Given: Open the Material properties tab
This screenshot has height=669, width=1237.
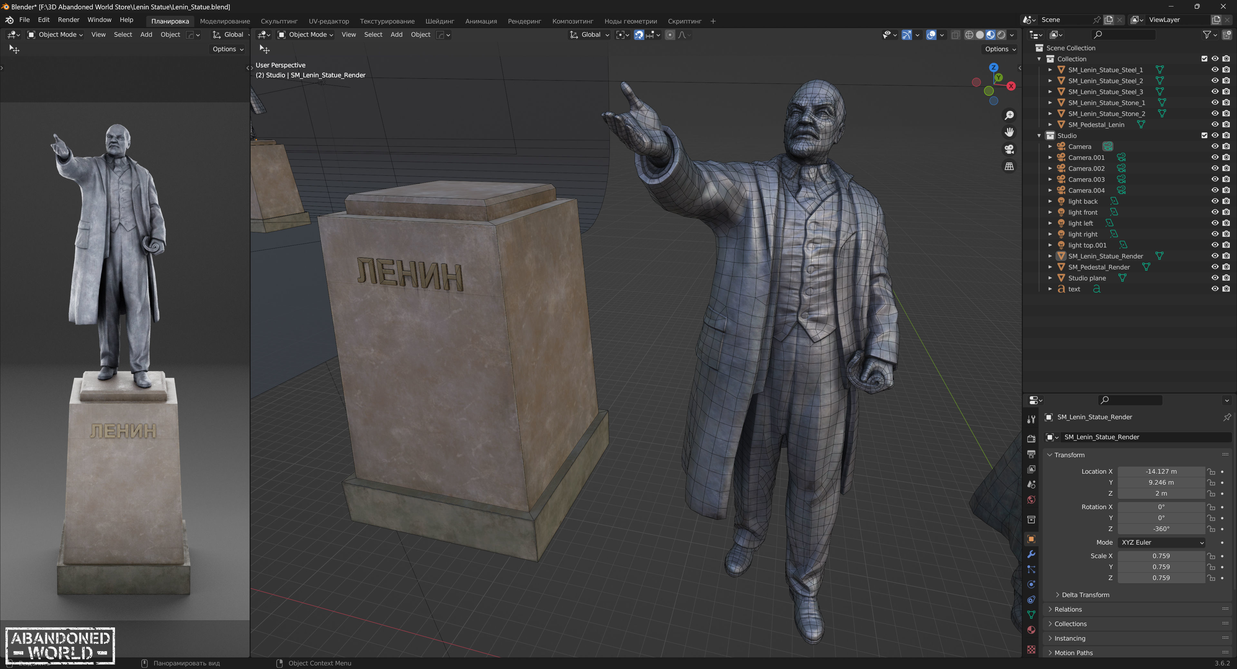Looking at the screenshot, I should [1031, 630].
